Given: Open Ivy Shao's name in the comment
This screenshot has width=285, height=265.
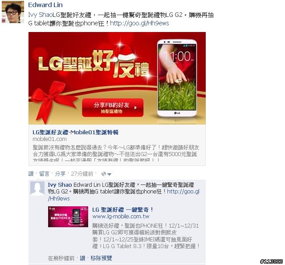Looking at the screenshot, I should point(60,185).
